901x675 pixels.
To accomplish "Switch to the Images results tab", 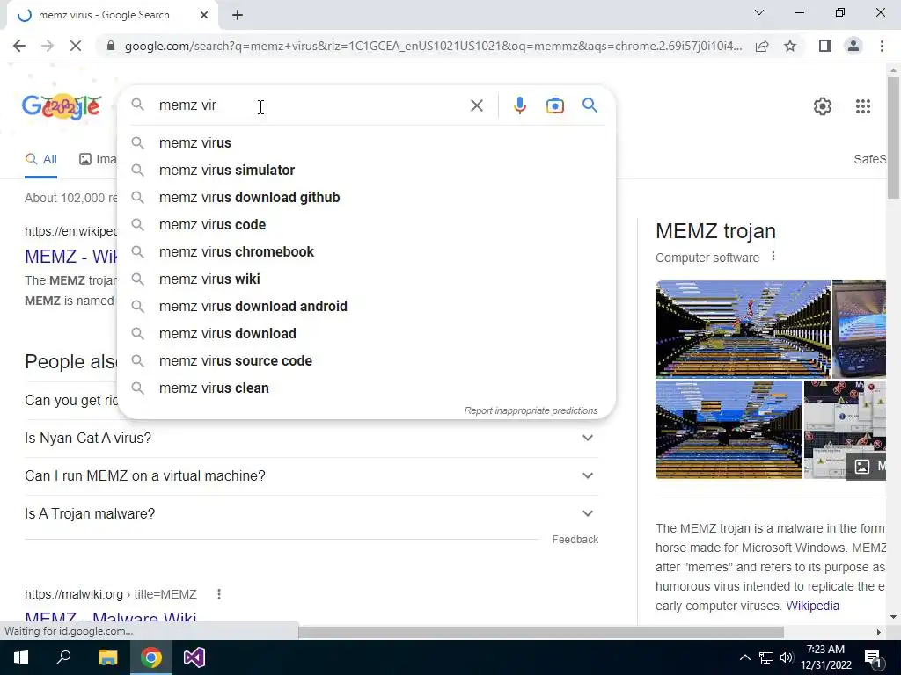I will pos(98,159).
